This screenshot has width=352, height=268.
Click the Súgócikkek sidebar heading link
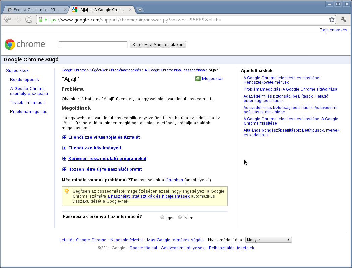coord(17,71)
